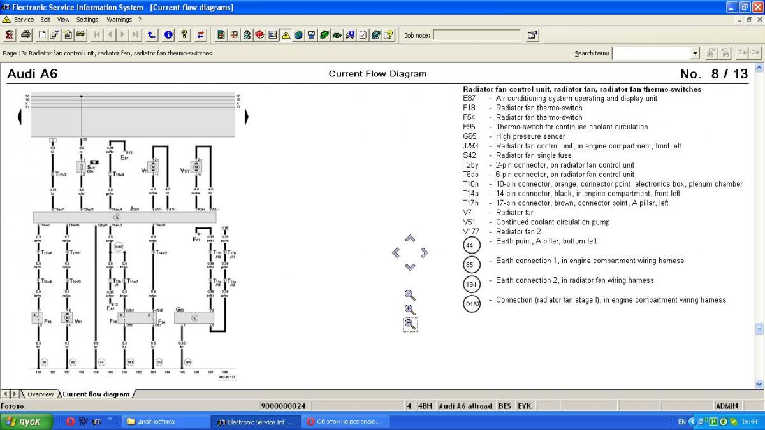The width and height of the screenshot is (765, 430).
Task: Click the blue up-level arrow icon
Action: point(152,34)
